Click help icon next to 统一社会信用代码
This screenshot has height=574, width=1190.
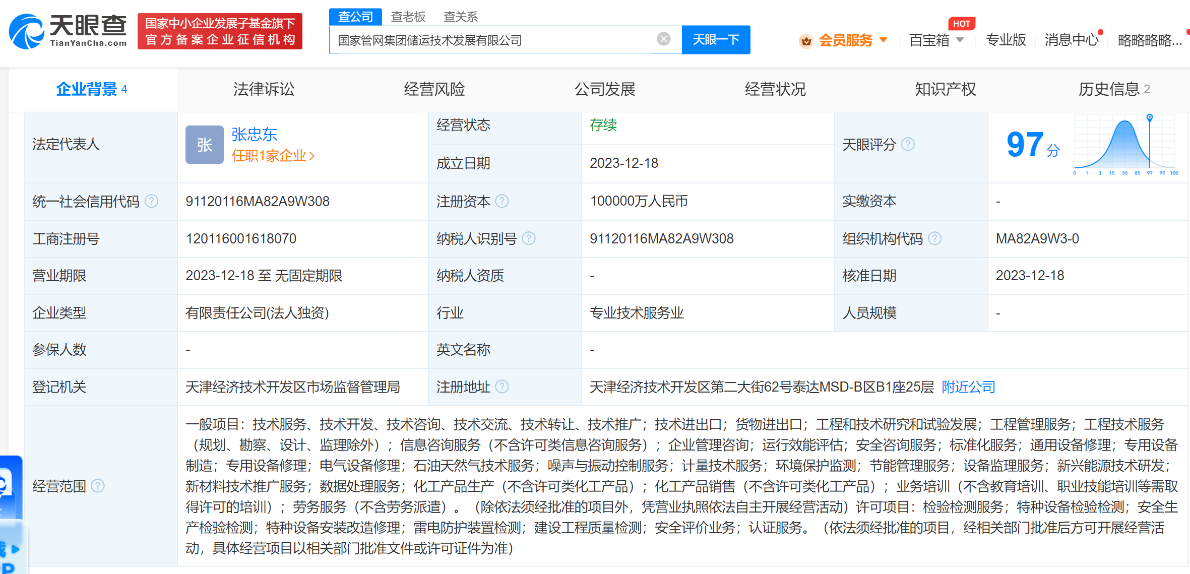(x=152, y=202)
